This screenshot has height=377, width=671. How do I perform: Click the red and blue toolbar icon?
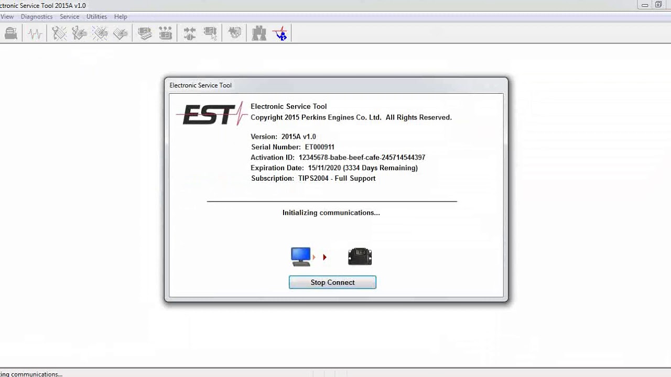pyautogui.click(x=280, y=34)
